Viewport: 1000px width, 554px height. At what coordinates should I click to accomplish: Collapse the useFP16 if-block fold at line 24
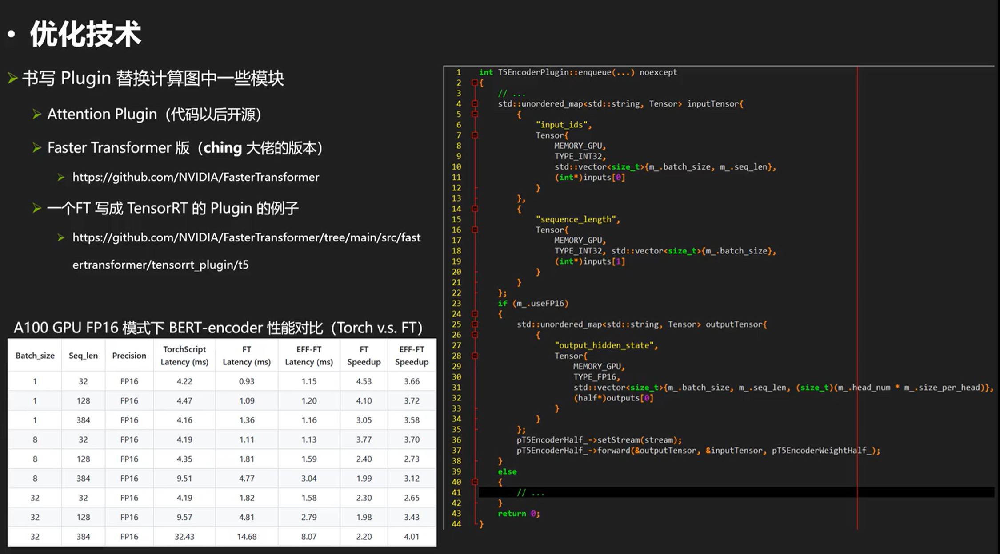pos(475,314)
